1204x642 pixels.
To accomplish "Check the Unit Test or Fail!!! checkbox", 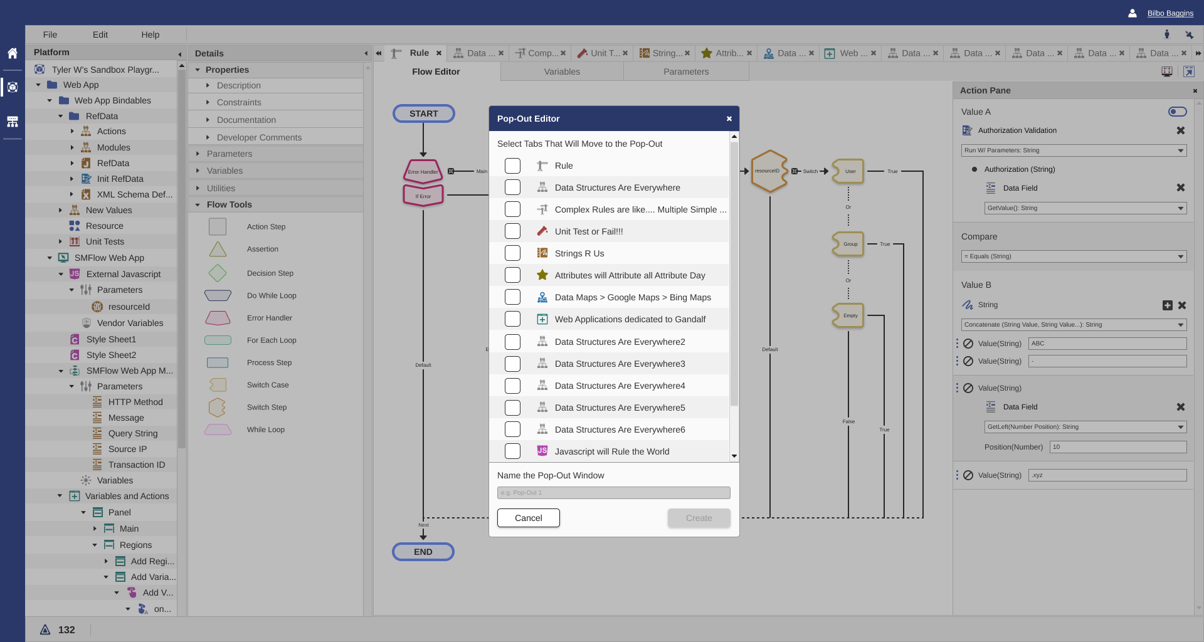I will (x=512, y=231).
